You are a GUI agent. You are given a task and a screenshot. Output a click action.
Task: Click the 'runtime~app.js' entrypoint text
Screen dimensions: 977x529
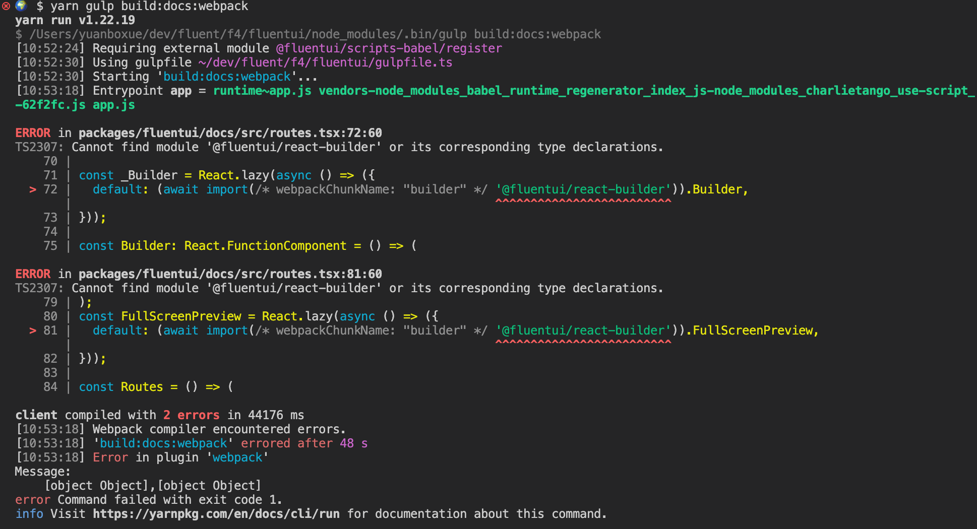(x=261, y=91)
